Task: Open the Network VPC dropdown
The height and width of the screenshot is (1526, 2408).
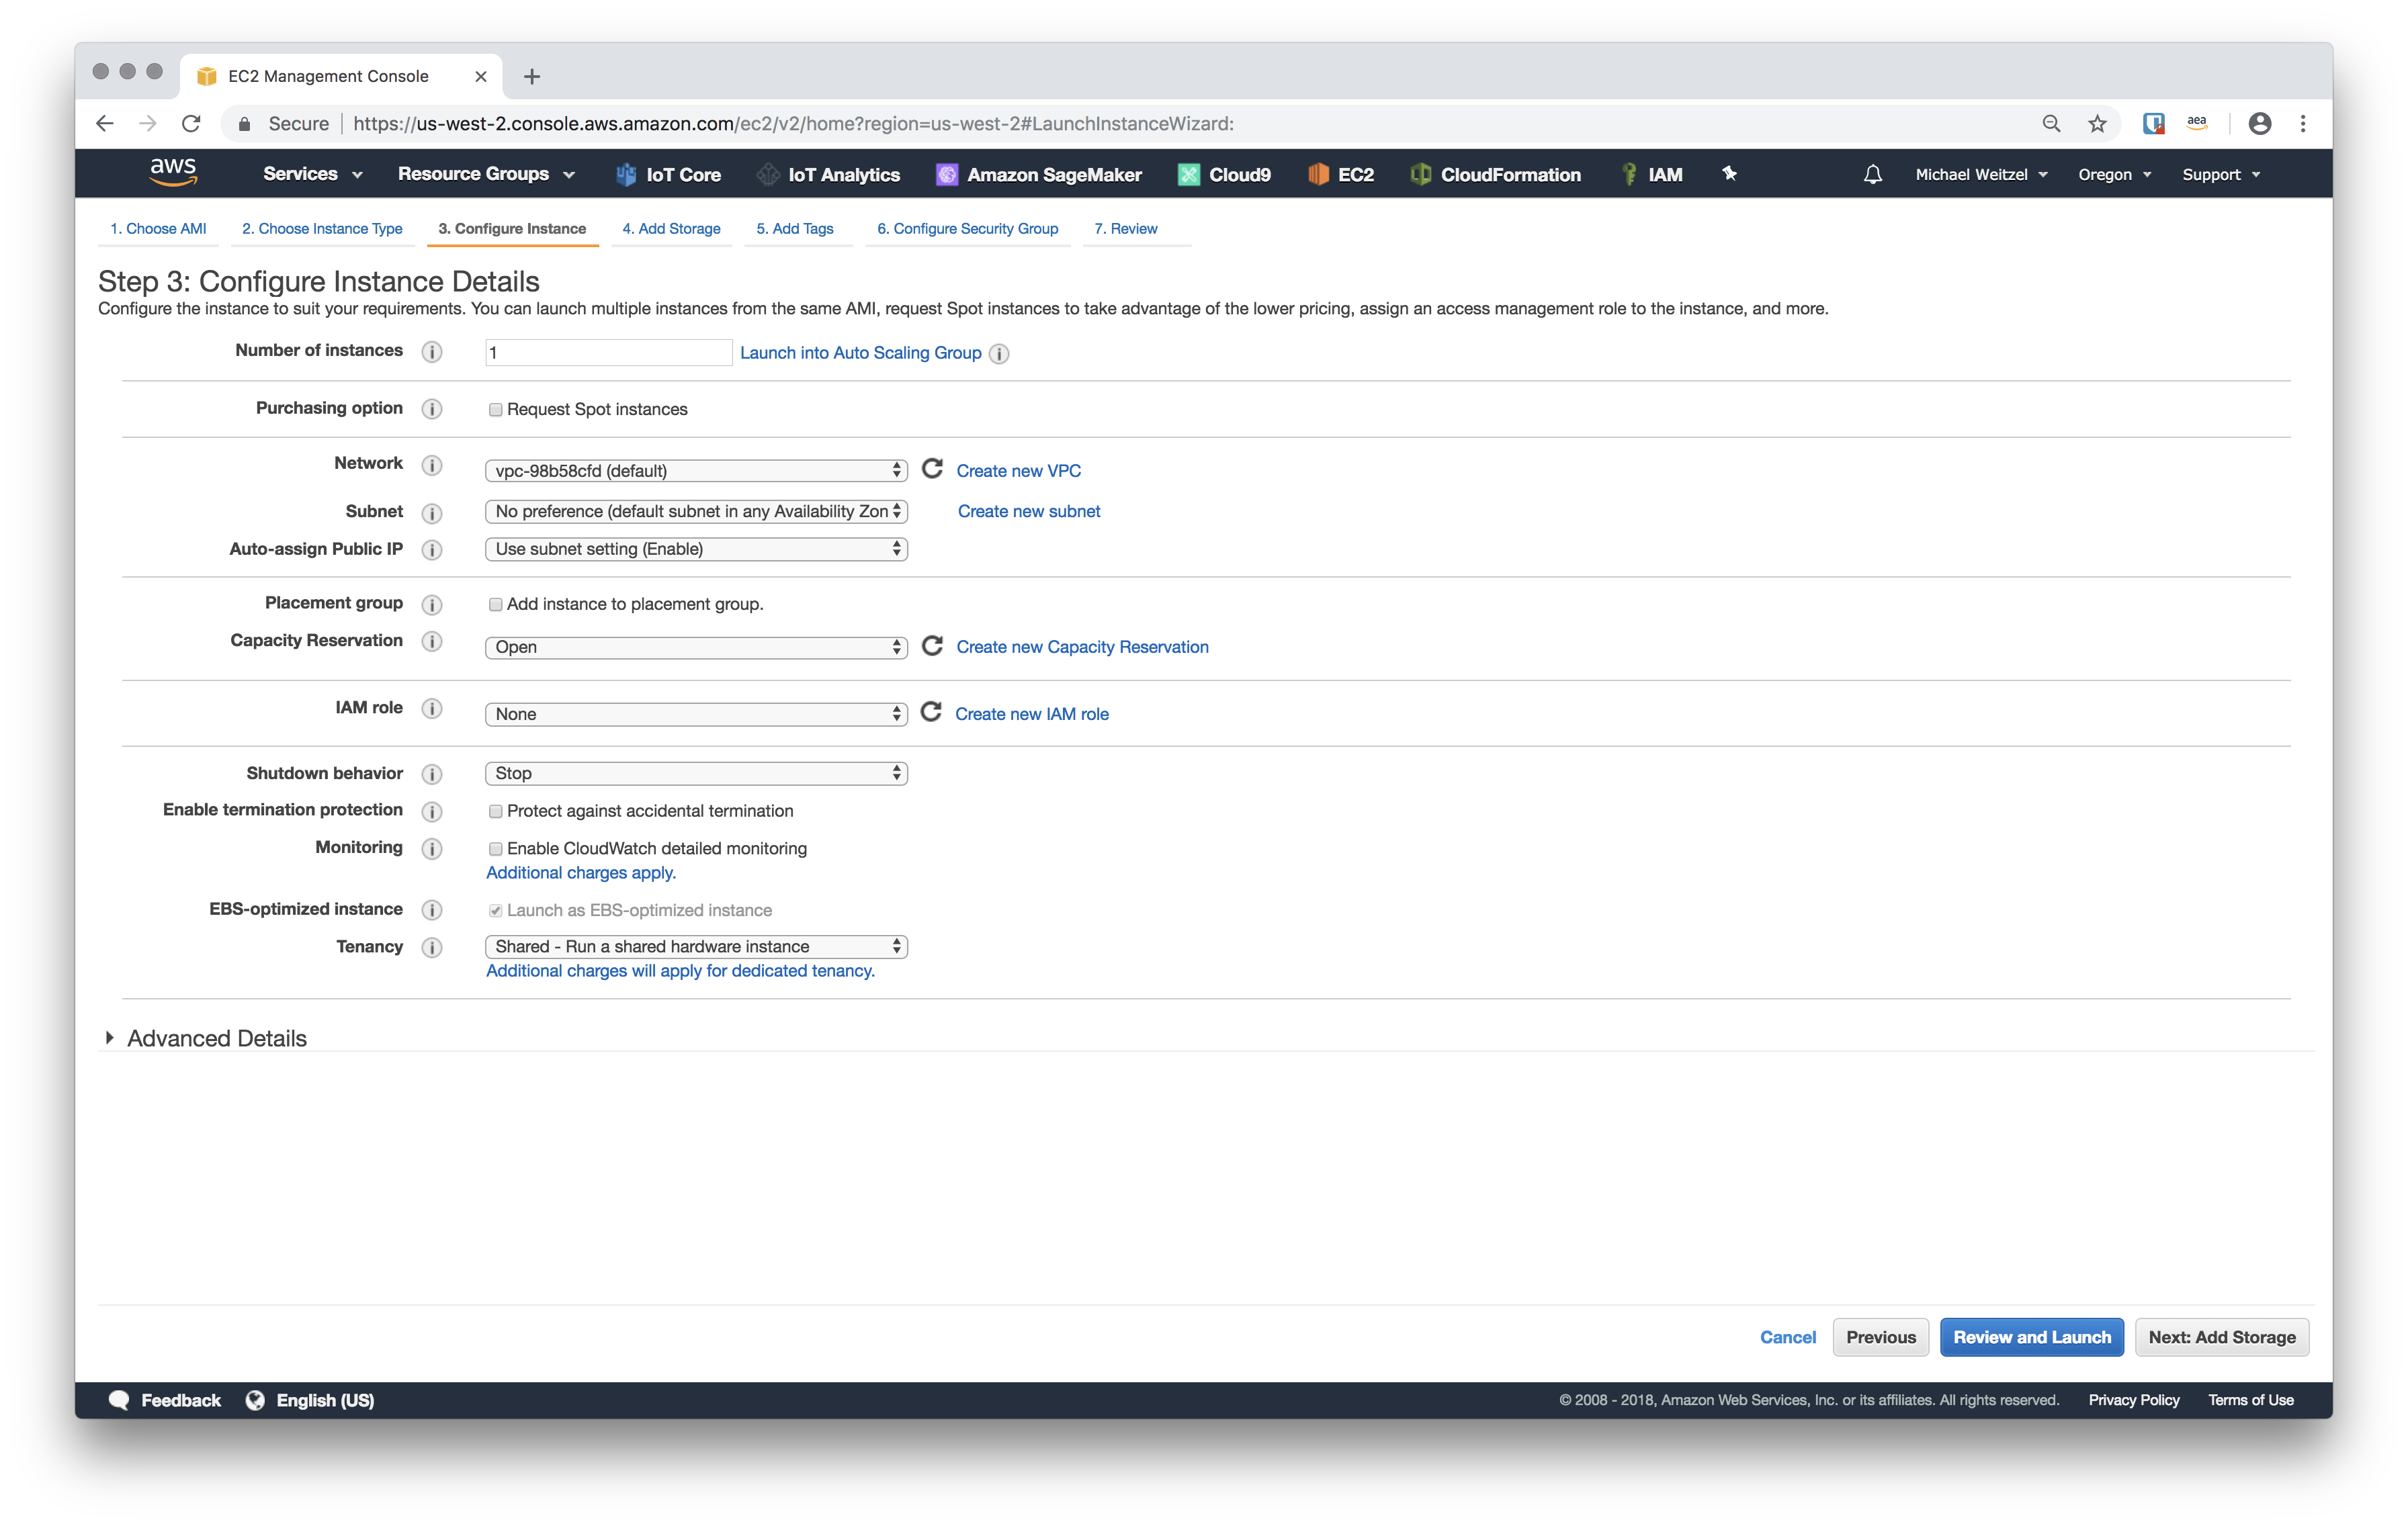Action: [696, 470]
